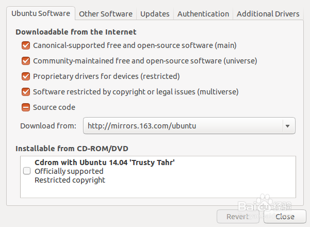Click the multiverse option label text
The width and height of the screenshot is (310, 227).
135,92
